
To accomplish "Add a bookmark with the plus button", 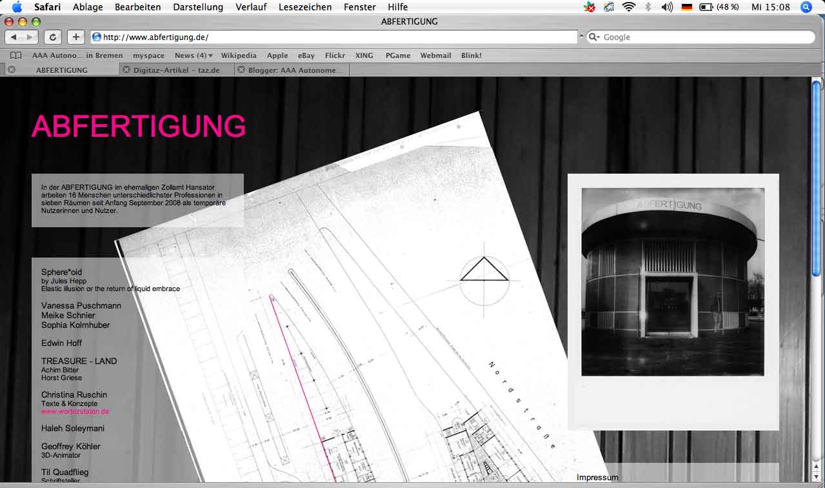I will 75,37.
